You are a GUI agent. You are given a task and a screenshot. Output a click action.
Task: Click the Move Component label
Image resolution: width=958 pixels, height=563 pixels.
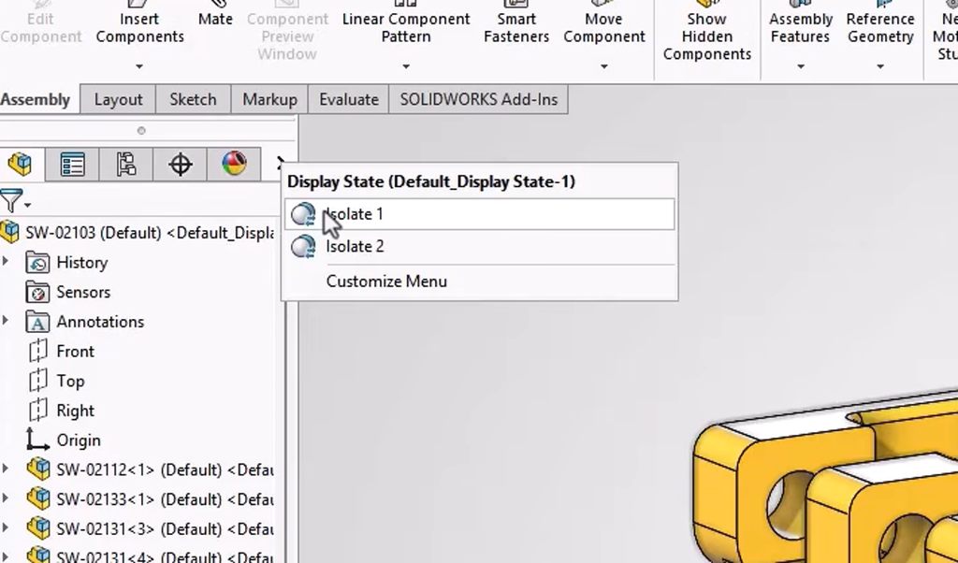(x=603, y=28)
